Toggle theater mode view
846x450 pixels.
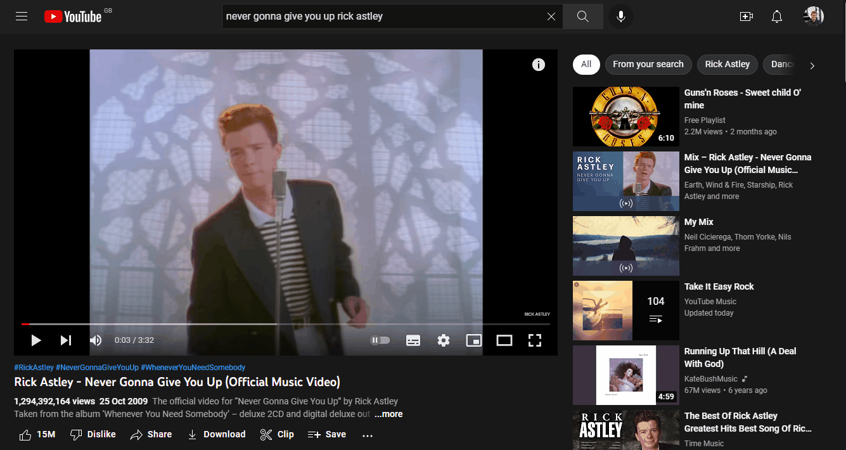(504, 340)
